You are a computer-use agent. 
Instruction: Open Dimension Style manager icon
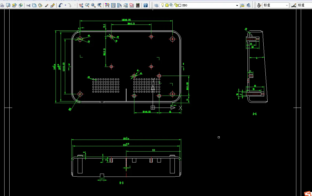(293, 5)
